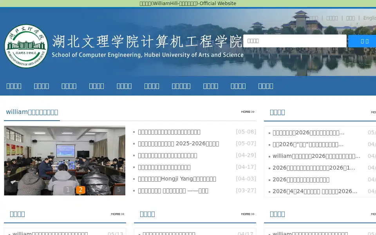Open the bottom-middle list item dated 04/17
Viewport: 376px width, 235px height.
click(x=169, y=233)
